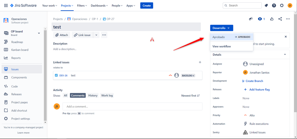Click the Learn more link
The width and height of the screenshot is (297, 139).
click(x=23, y=132)
